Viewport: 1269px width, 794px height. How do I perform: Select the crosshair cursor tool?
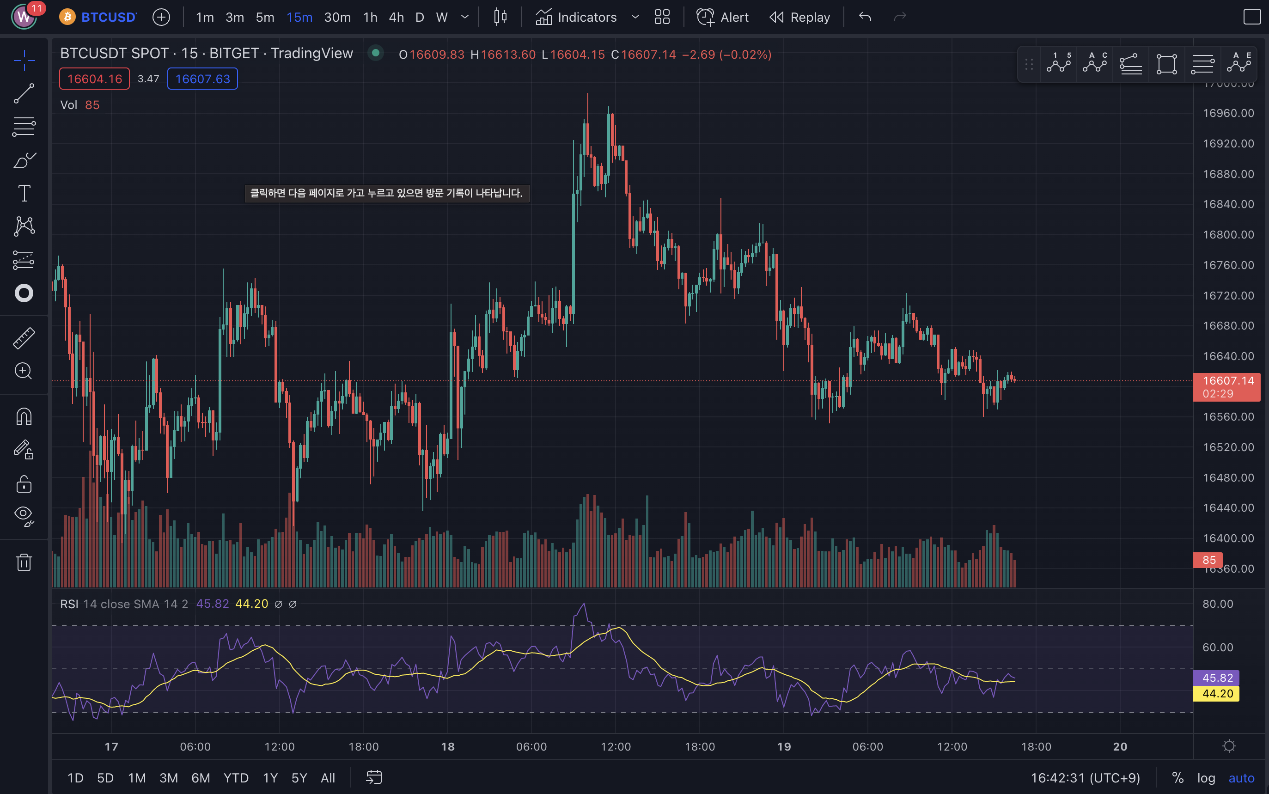click(24, 61)
